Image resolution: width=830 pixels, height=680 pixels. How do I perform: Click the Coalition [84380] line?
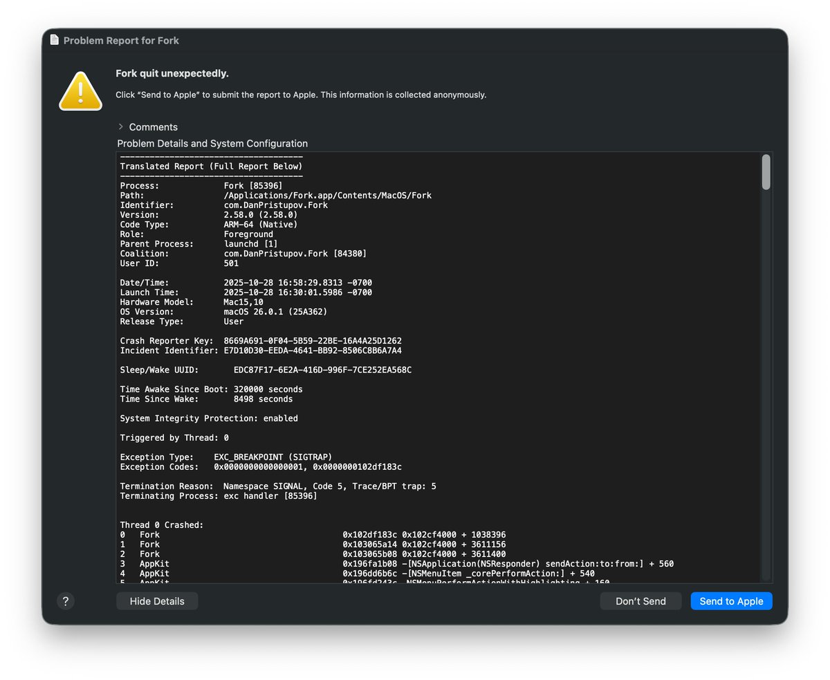coord(243,254)
